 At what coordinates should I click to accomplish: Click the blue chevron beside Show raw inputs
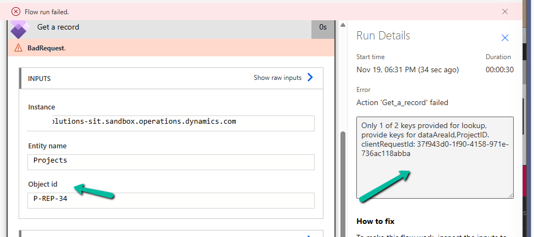(x=310, y=78)
